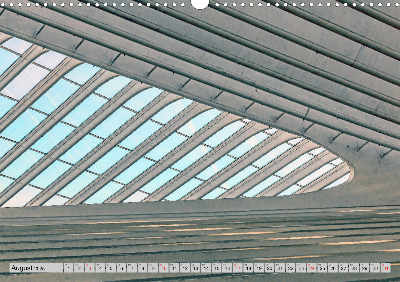Select Friday, day 8 cell
The image size is (400, 282).
point(143,268)
